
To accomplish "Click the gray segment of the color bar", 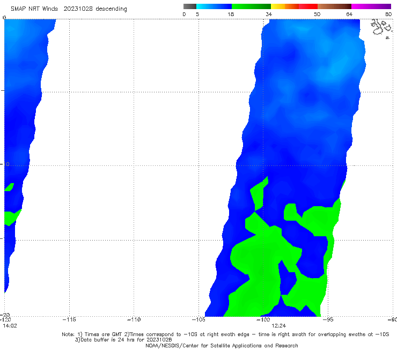I will point(190,6).
